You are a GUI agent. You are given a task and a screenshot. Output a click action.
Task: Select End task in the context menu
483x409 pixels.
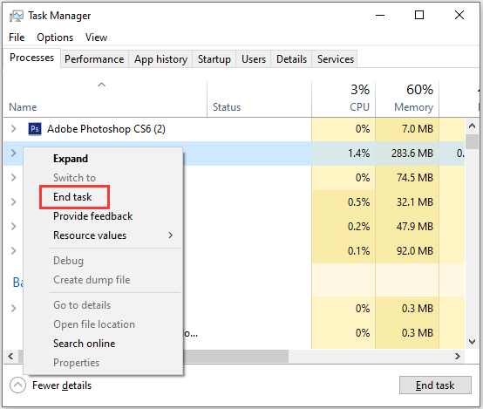point(74,197)
